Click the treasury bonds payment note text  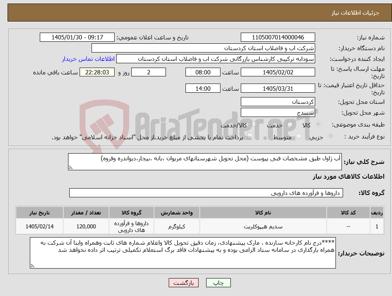point(147,138)
